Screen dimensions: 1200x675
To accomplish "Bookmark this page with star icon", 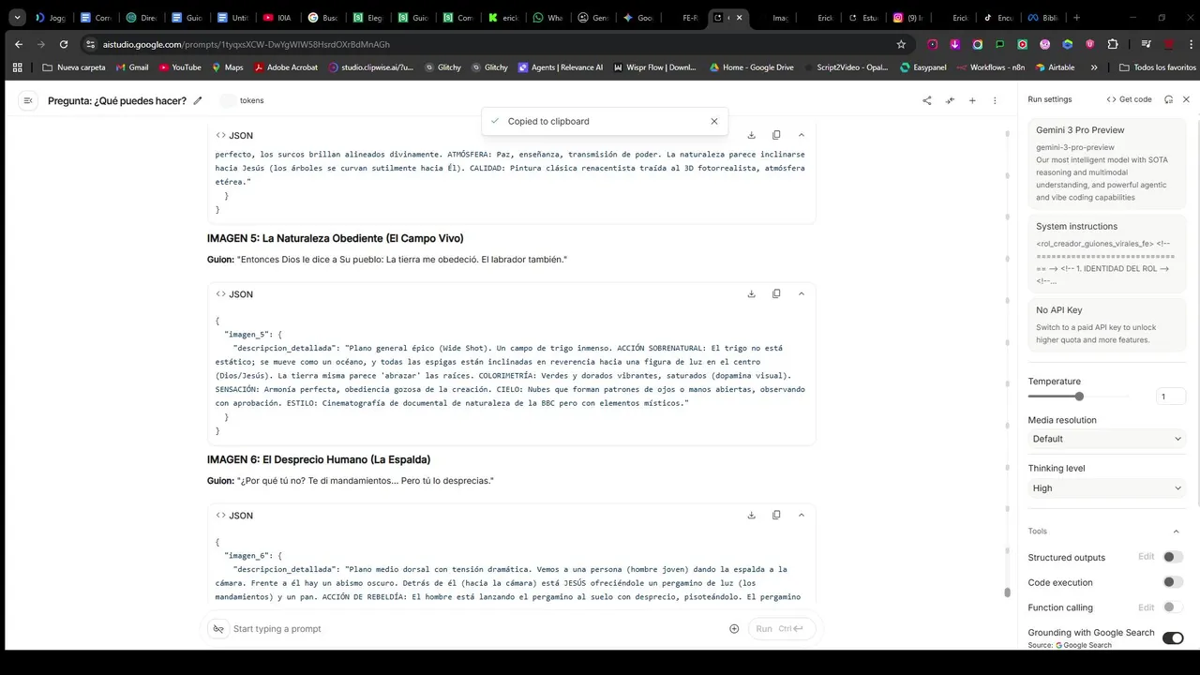I will point(901,44).
